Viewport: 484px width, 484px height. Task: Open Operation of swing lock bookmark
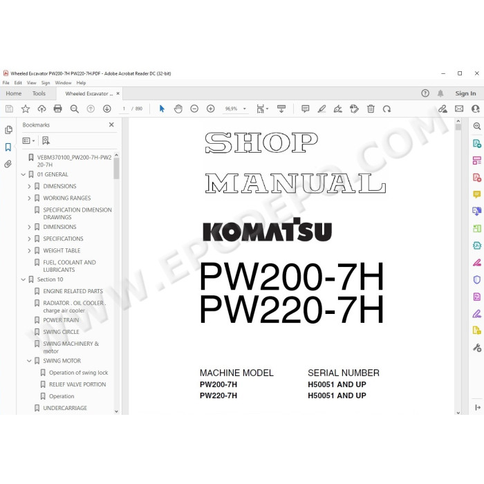point(78,373)
